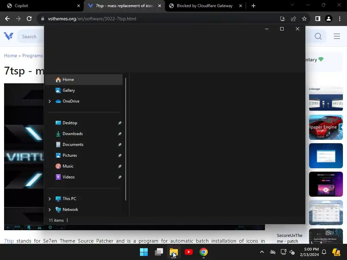Click the 7tsp link in description
347x260 pixels.
(9, 241)
